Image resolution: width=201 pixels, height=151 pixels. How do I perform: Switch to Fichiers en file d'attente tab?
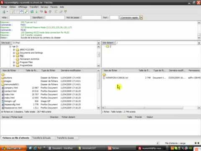tap(16, 138)
